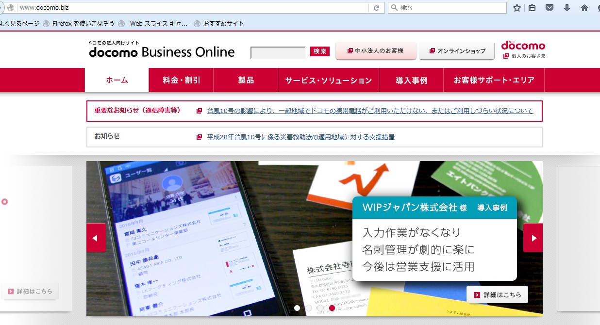Focus the docomo site search field
This screenshot has width=600, height=325.
(x=278, y=52)
